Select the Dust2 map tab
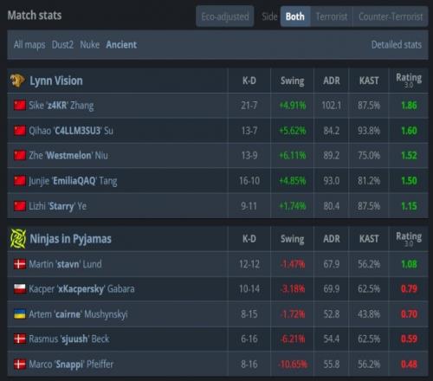433x381 pixels. point(62,45)
